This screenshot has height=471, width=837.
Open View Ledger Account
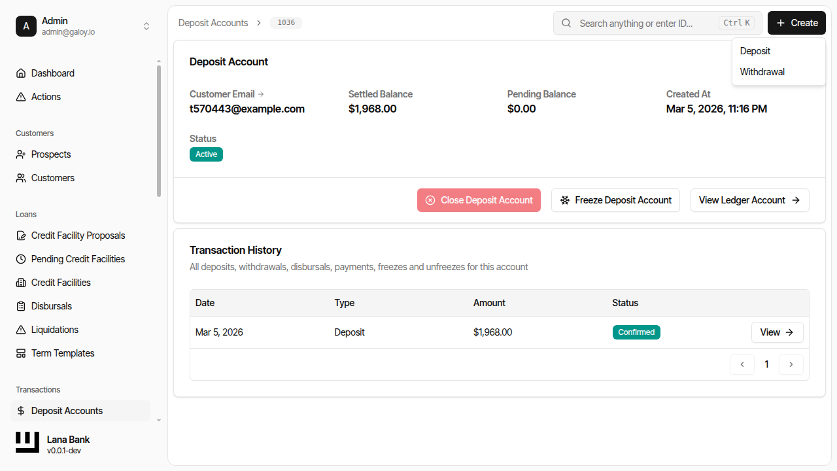(749, 200)
